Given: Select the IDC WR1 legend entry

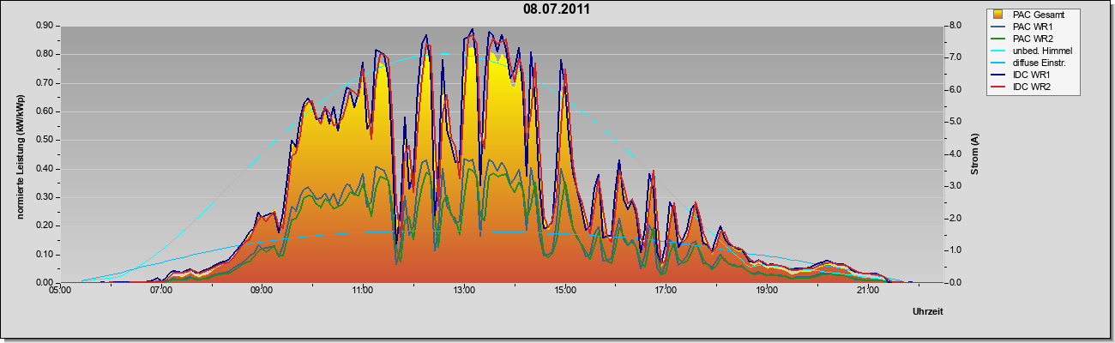Looking at the screenshot, I should [1029, 75].
